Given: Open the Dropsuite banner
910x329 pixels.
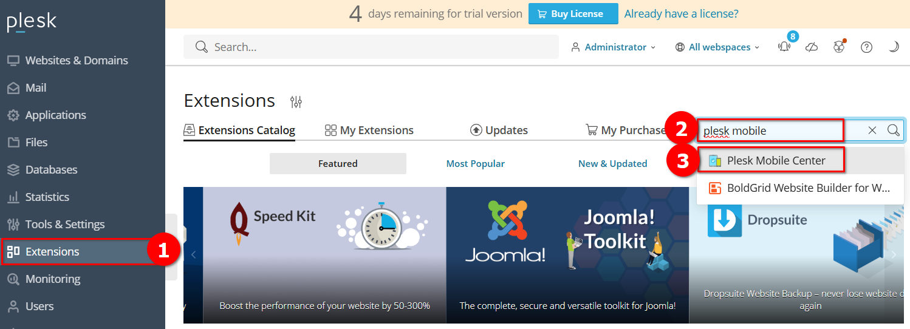Looking at the screenshot, I should tap(799, 255).
